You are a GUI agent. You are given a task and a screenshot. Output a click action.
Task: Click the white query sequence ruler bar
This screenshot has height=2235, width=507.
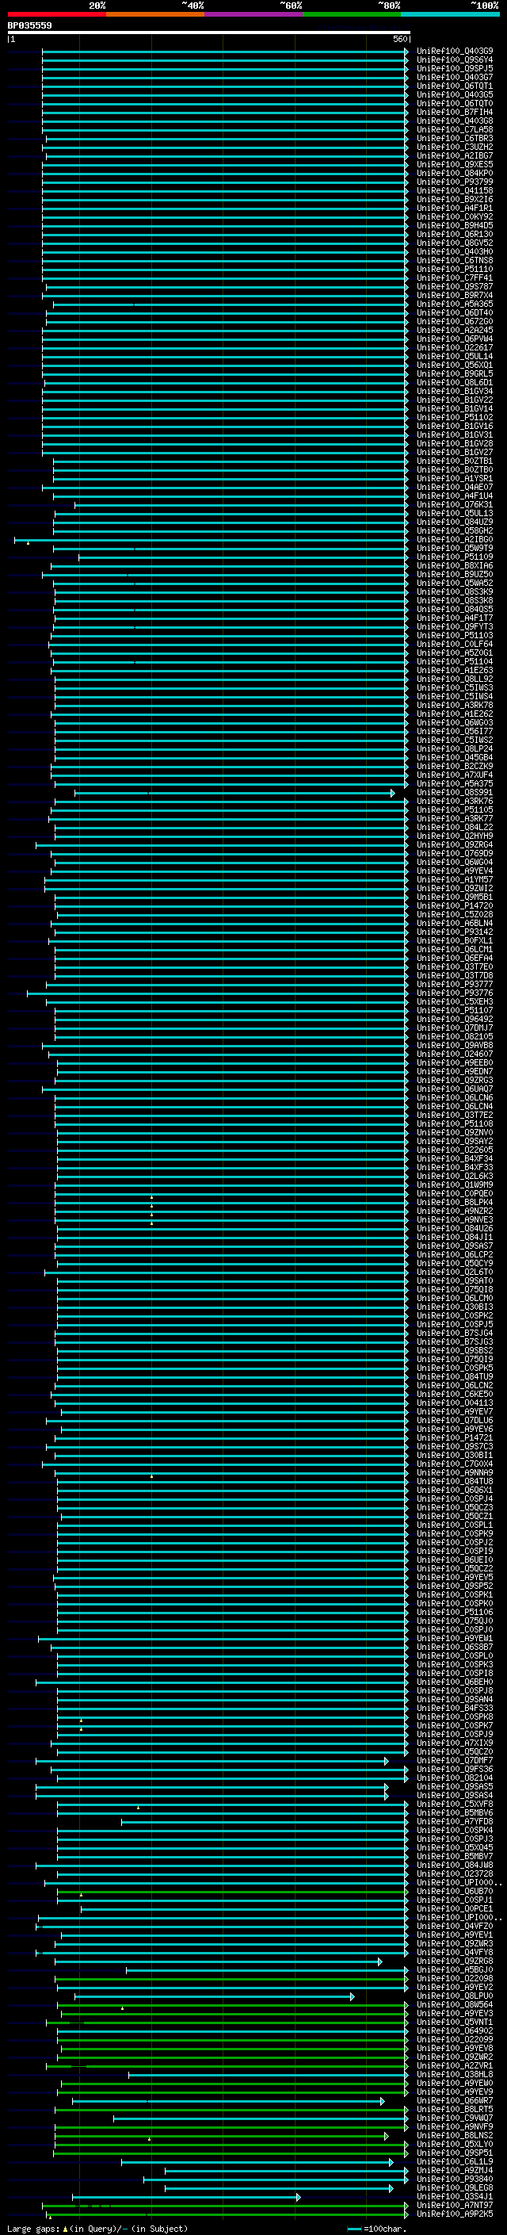click(209, 32)
